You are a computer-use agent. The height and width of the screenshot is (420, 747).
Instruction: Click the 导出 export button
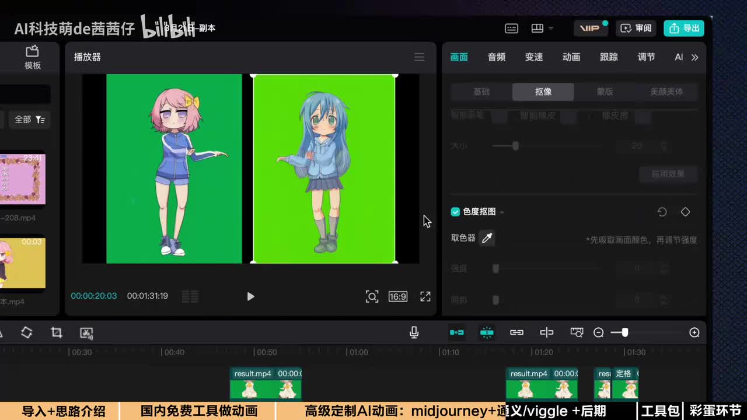click(683, 29)
